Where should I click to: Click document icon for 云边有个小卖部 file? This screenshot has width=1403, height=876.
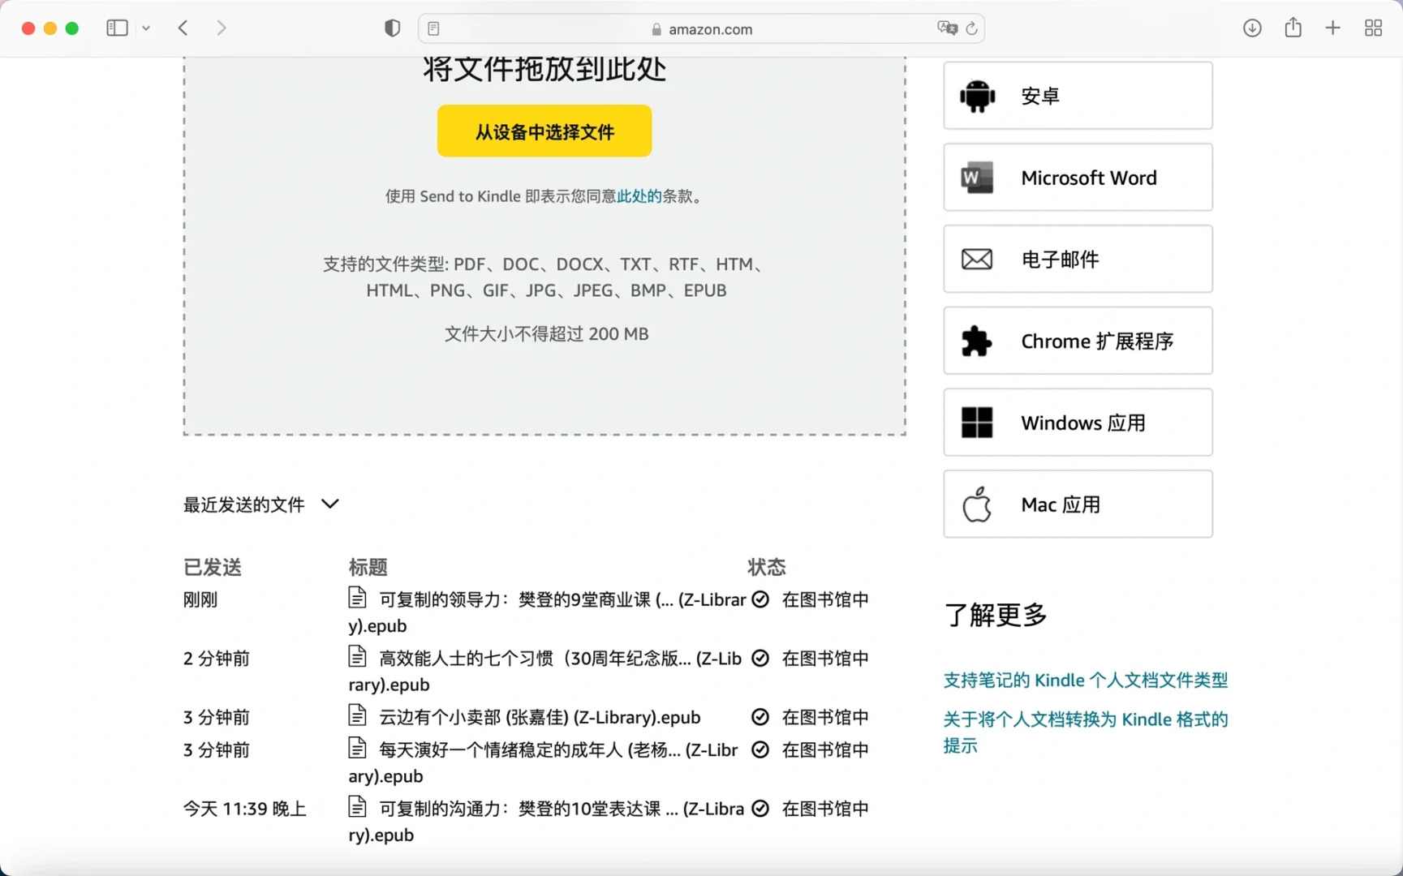tap(357, 715)
